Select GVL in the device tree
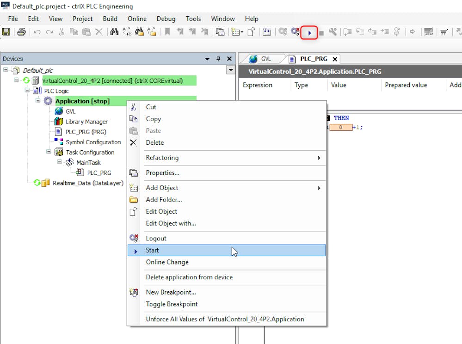Screen dimensions: 462x344 pyautogui.click(x=70, y=111)
